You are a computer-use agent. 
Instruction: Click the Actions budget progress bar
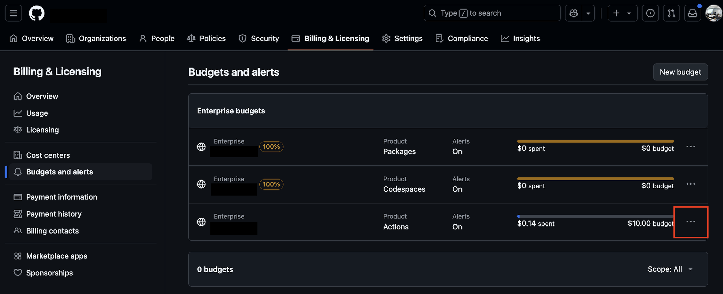pos(596,216)
